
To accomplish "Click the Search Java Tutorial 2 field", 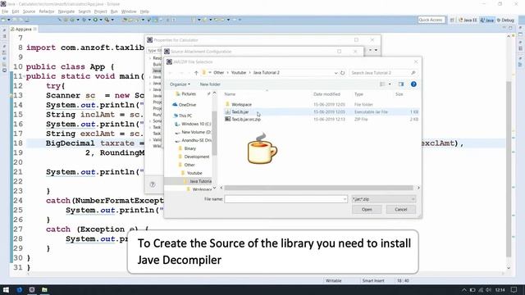I will click(383, 73).
